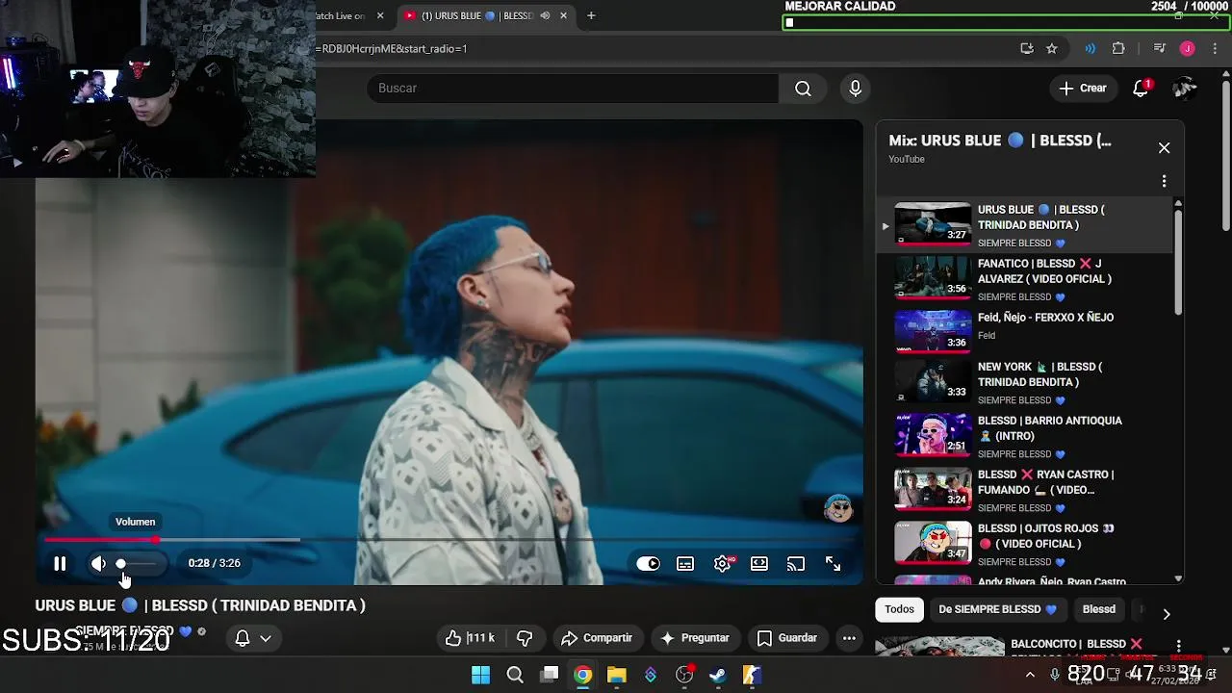Open more actions ellipsis button

click(x=849, y=638)
